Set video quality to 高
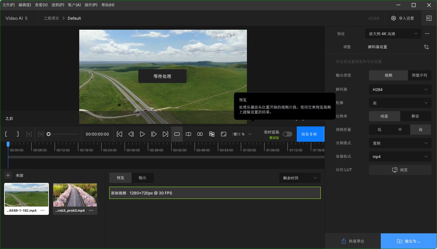This screenshot has height=249, width=437. pos(421,130)
